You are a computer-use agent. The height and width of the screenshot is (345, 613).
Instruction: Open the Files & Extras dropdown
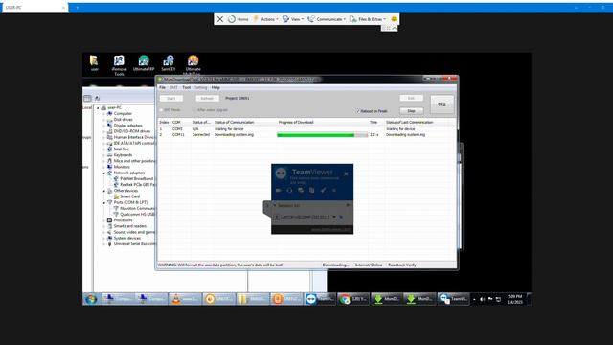pos(368,19)
